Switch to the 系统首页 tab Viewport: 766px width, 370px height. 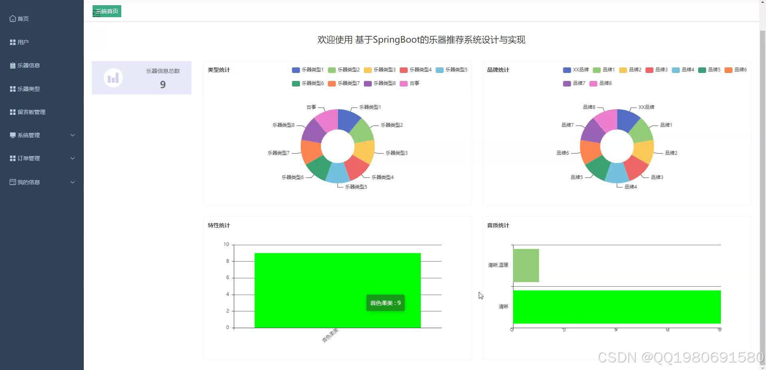pos(107,11)
